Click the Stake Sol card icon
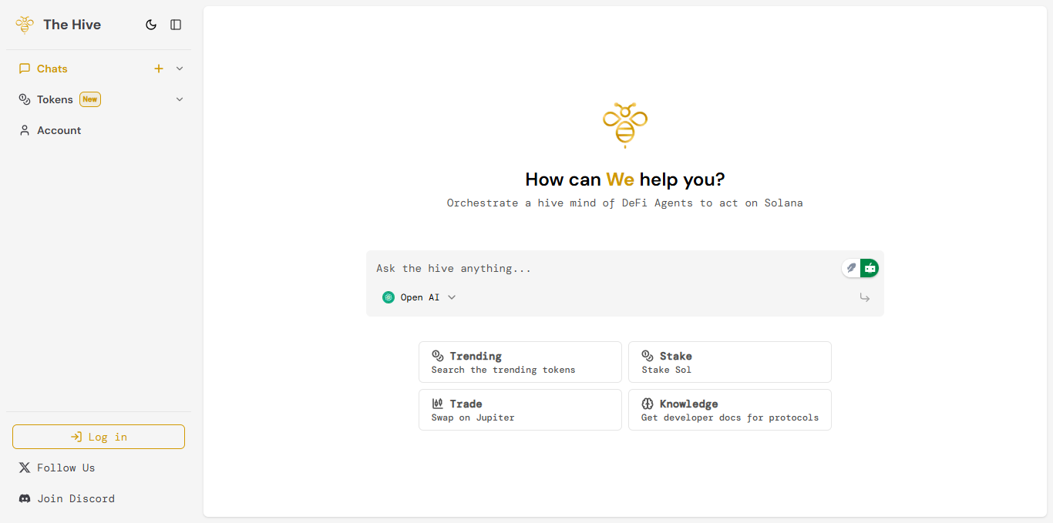The image size is (1053, 523). 648,356
